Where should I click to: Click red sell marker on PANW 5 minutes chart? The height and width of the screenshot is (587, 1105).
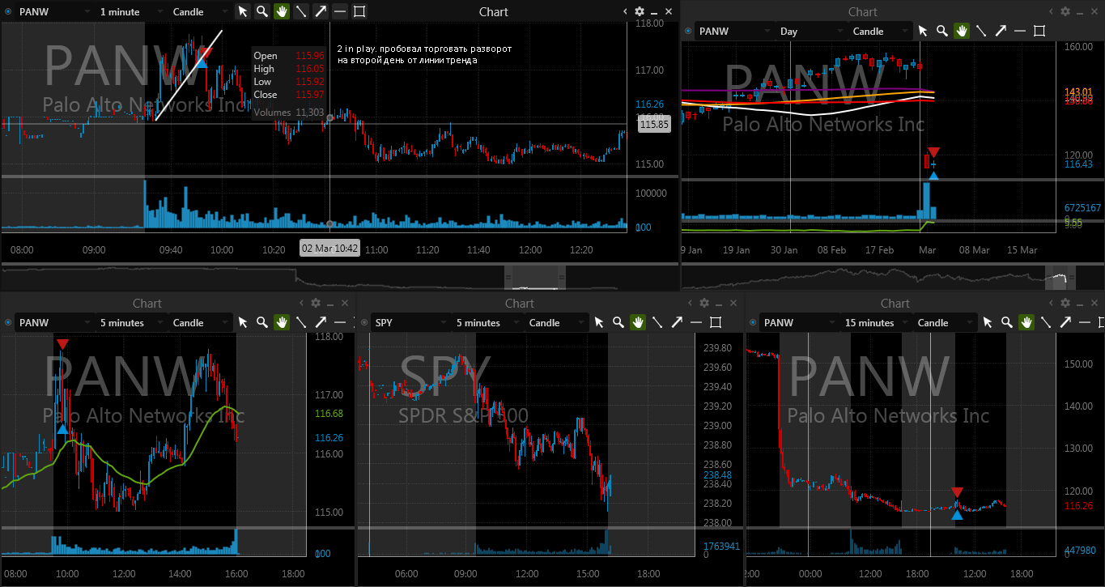point(63,344)
